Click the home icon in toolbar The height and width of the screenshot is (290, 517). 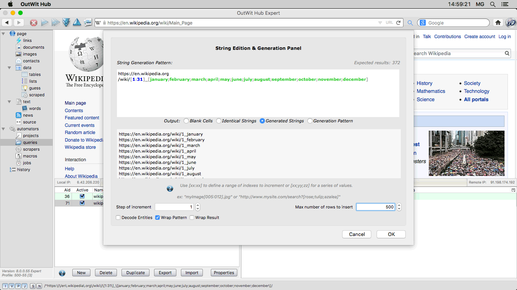498,23
